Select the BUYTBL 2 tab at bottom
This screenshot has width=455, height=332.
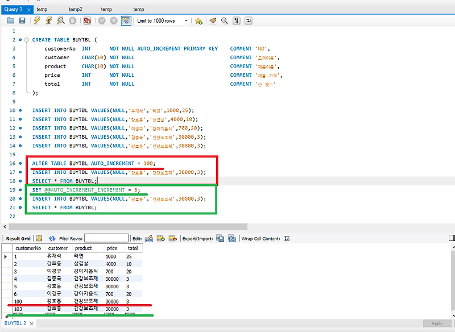tap(14, 323)
